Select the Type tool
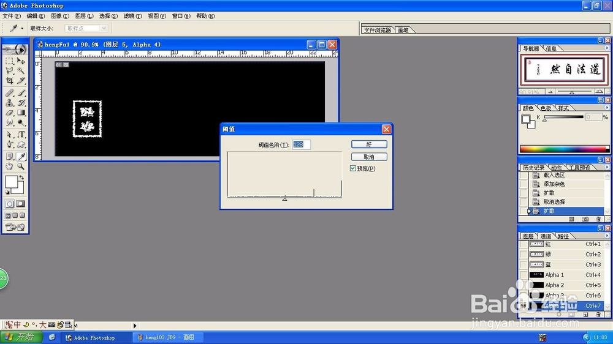 21,134
